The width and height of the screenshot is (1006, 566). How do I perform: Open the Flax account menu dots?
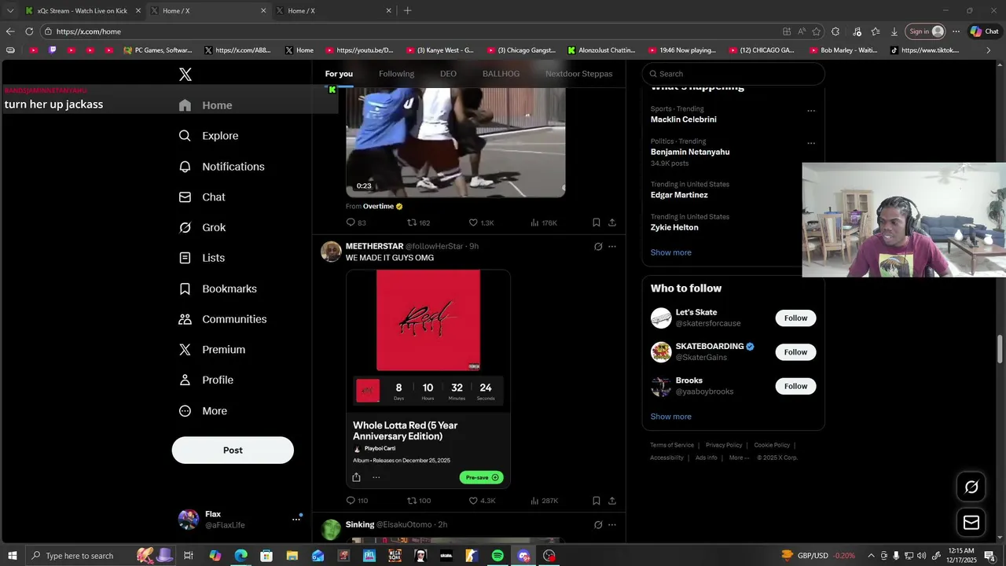296,519
